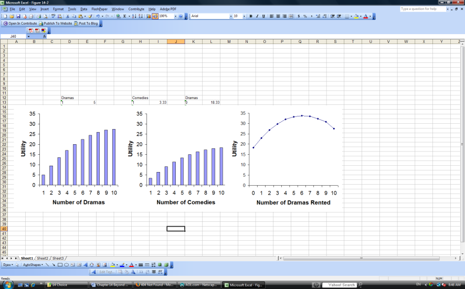Toggle Align Left
The image size is (465, 289).
point(272,16)
